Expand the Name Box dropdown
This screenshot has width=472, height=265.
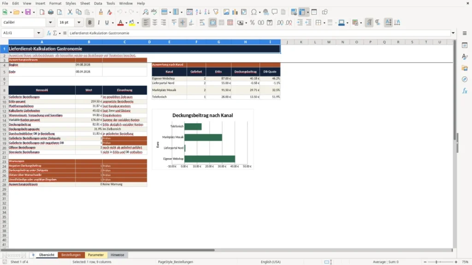(39, 33)
